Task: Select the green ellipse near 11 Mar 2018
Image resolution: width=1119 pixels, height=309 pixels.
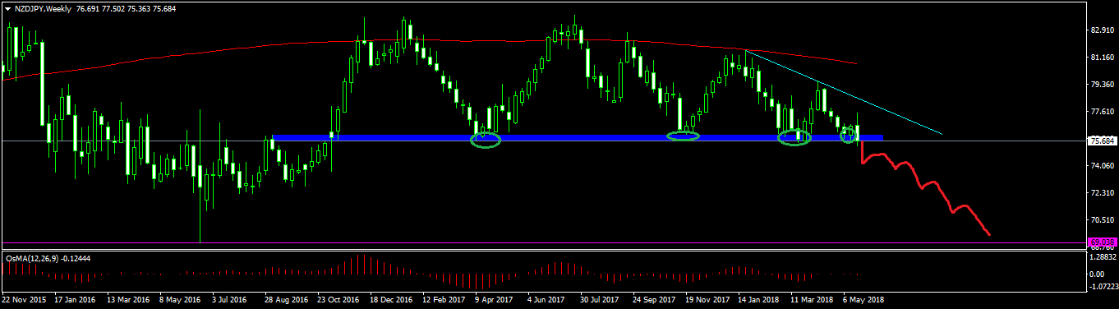Action: (794, 137)
